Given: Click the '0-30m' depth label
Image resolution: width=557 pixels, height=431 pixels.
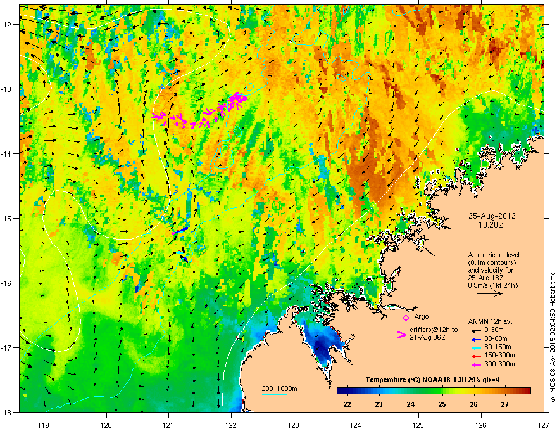Looking at the screenshot, I should tap(494, 330).
